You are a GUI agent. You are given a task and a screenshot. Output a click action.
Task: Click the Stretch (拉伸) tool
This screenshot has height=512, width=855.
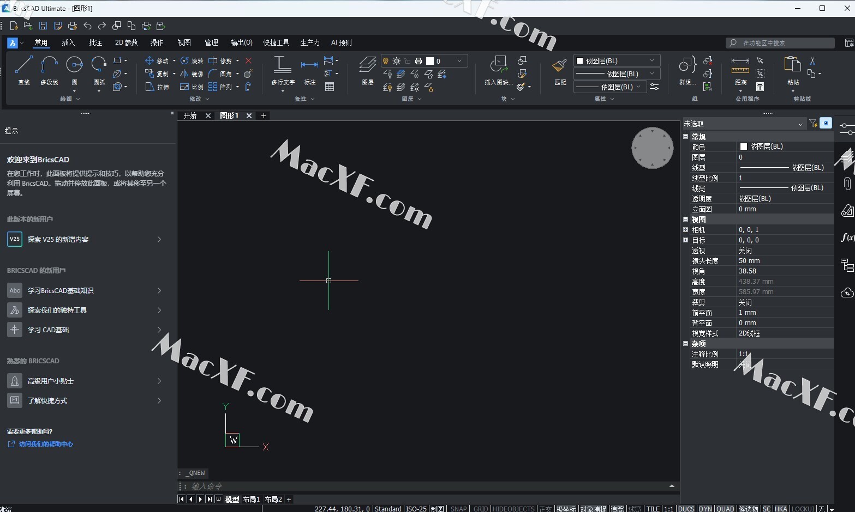(x=157, y=87)
